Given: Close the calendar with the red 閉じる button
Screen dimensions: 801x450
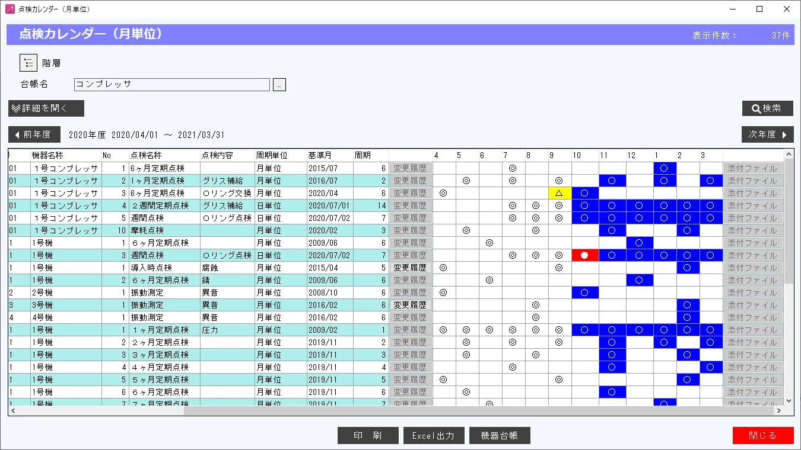Looking at the screenshot, I should 762,435.
